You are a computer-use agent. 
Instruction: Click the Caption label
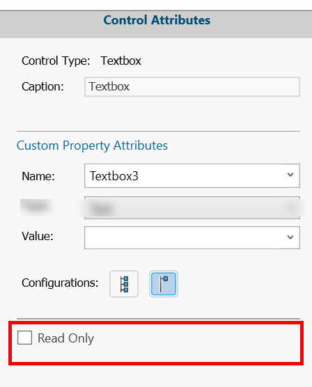42,87
